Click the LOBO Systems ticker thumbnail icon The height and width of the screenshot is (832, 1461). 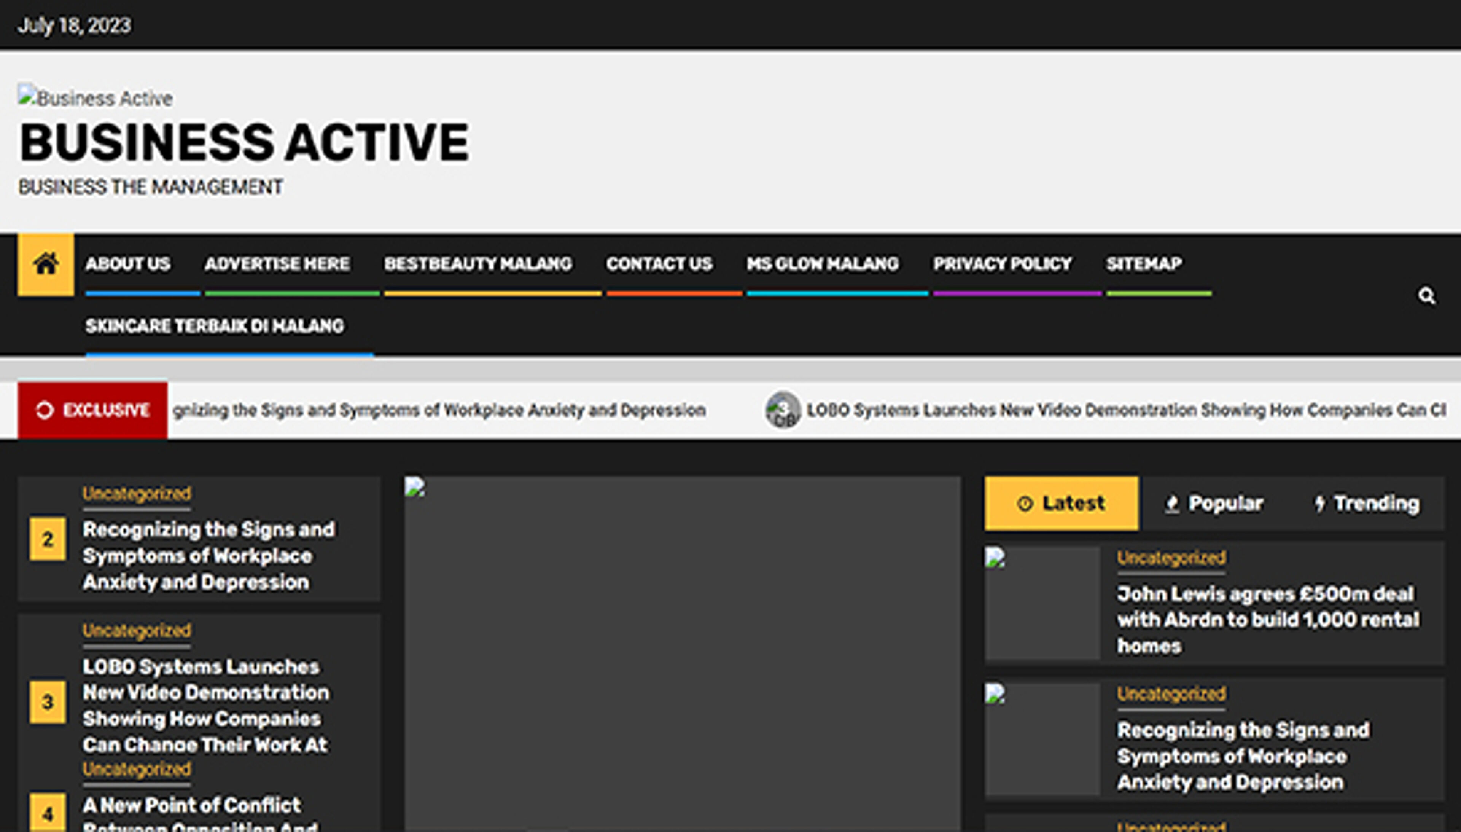coord(783,410)
